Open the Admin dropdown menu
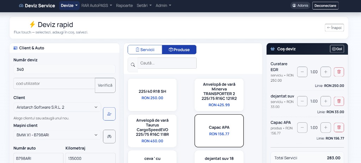 (164, 6)
